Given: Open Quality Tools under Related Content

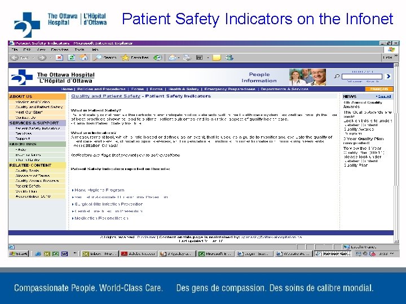Looking at the screenshot, I should [27, 171].
